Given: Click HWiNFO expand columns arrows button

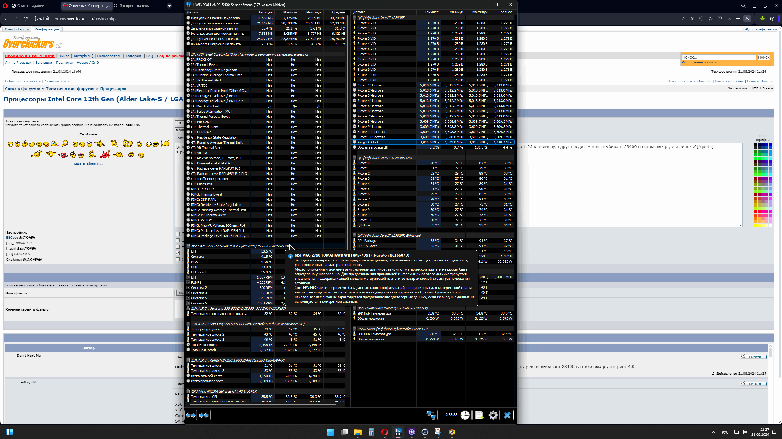Looking at the screenshot, I should point(191,415).
